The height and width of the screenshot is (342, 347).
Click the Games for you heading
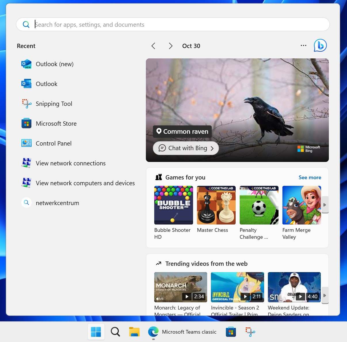click(x=186, y=177)
